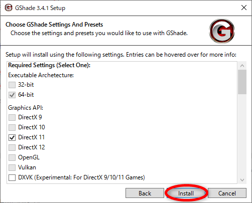Enable the DirectX 10 option
Image resolution: width=252 pixels, height=203 pixels.
point(12,127)
